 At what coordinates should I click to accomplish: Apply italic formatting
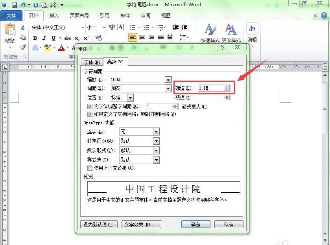click(43, 38)
